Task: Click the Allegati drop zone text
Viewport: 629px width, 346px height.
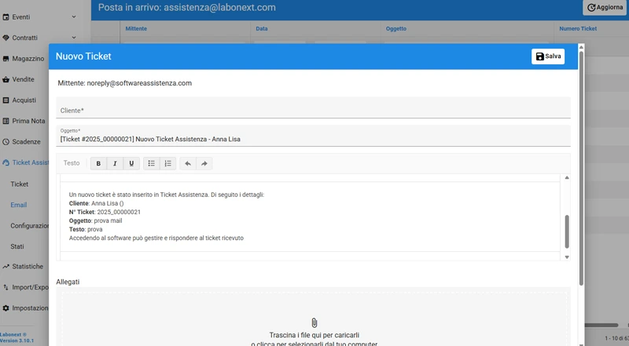Action: pos(314,339)
